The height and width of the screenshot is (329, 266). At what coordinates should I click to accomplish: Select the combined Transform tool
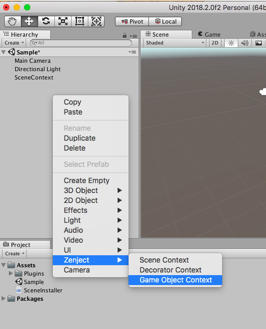click(96, 21)
